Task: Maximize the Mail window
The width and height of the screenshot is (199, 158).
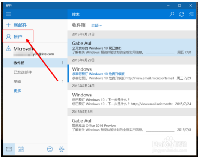Action: [x=179, y=6]
